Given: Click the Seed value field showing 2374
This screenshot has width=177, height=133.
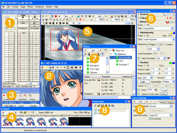Looking at the screenshot, I should [150, 90].
